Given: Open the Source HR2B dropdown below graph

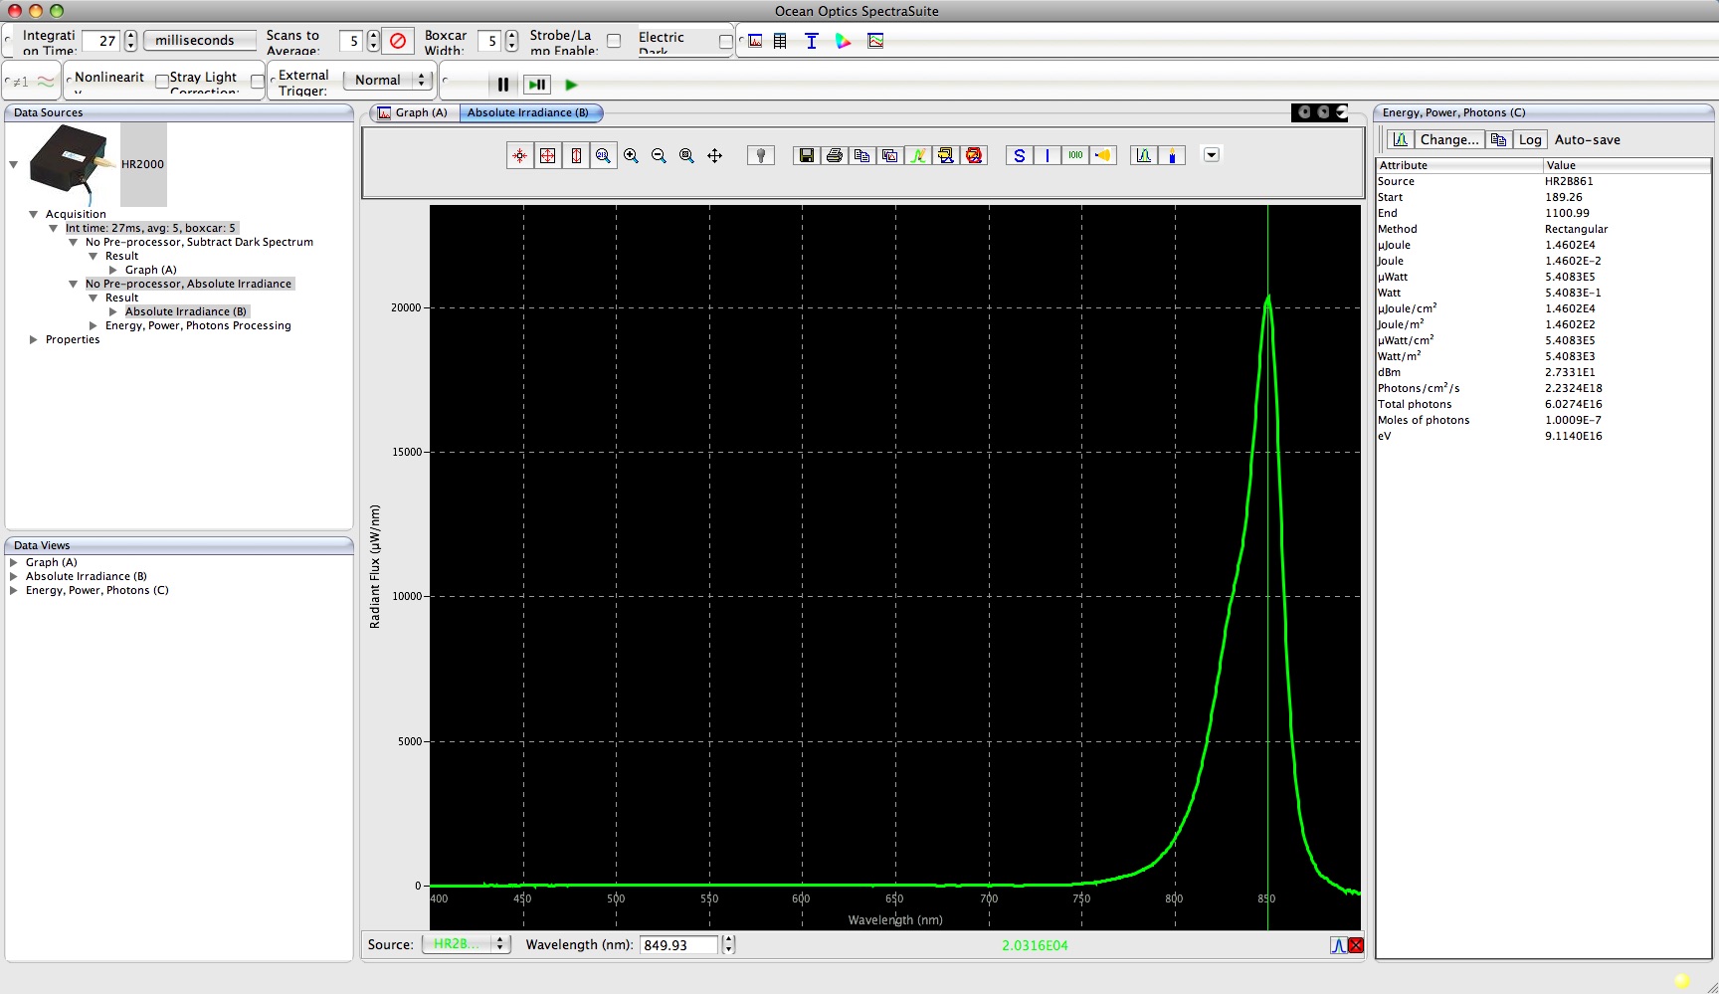Looking at the screenshot, I should tap(466, 944).
